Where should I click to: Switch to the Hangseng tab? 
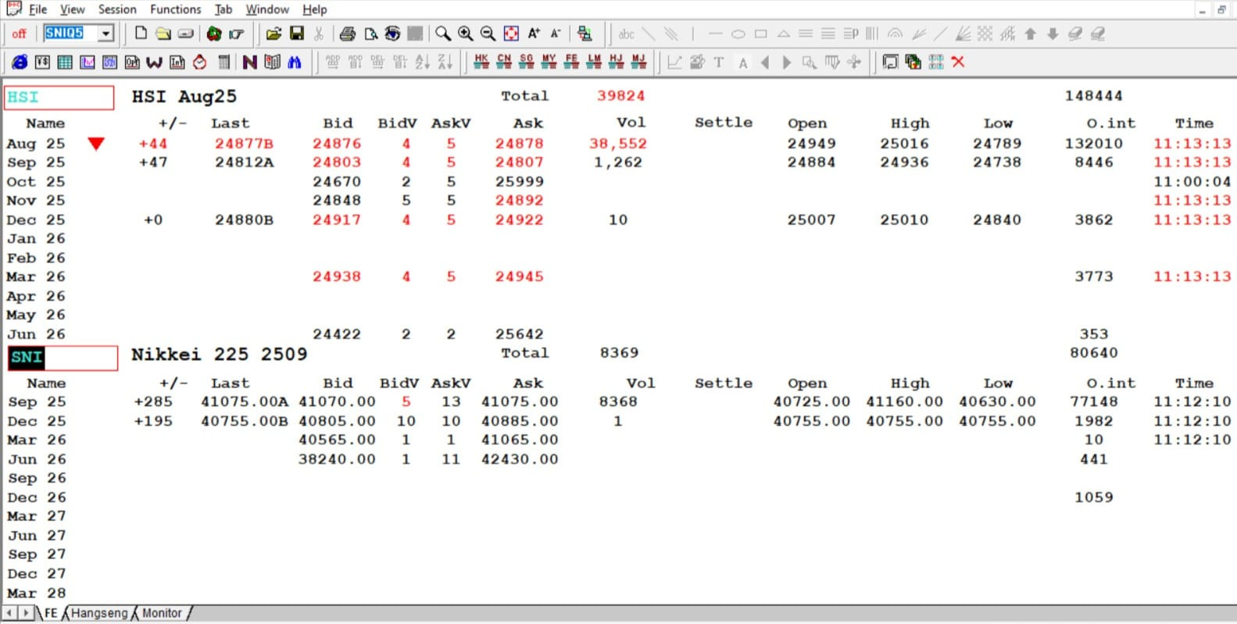[99, 613]
